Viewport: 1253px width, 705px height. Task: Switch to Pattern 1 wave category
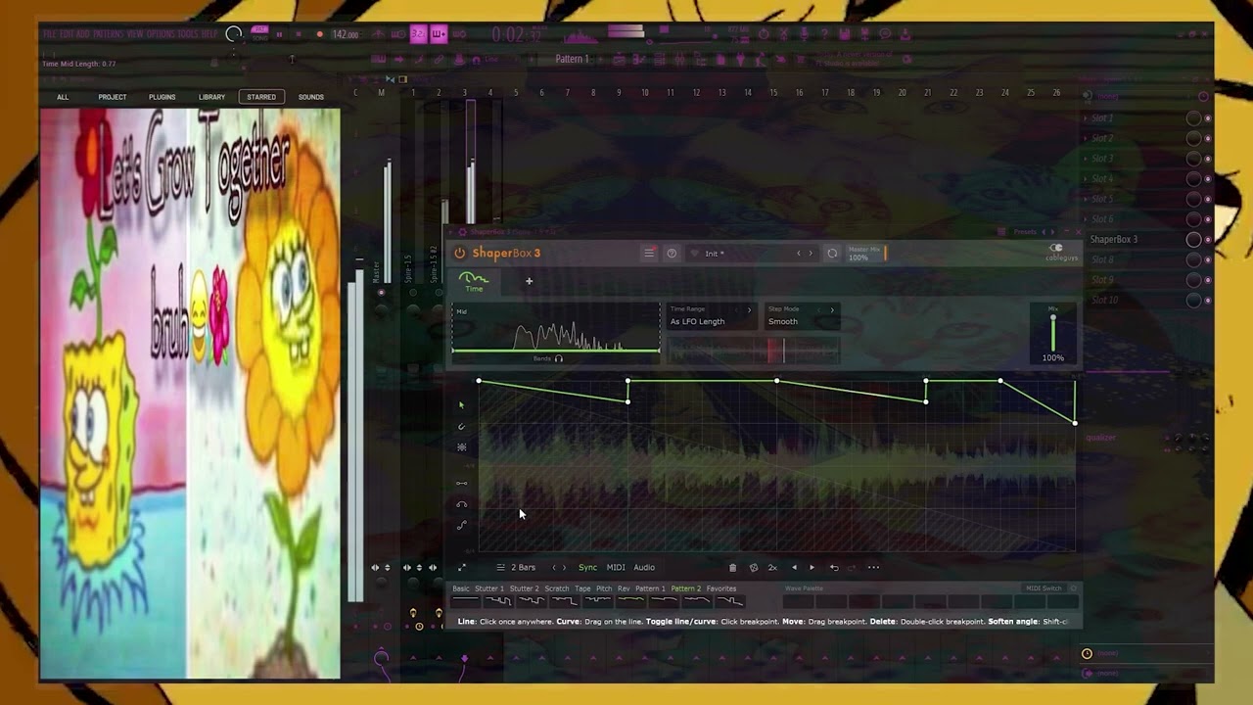pyautogui.click(x=650, y=588)
